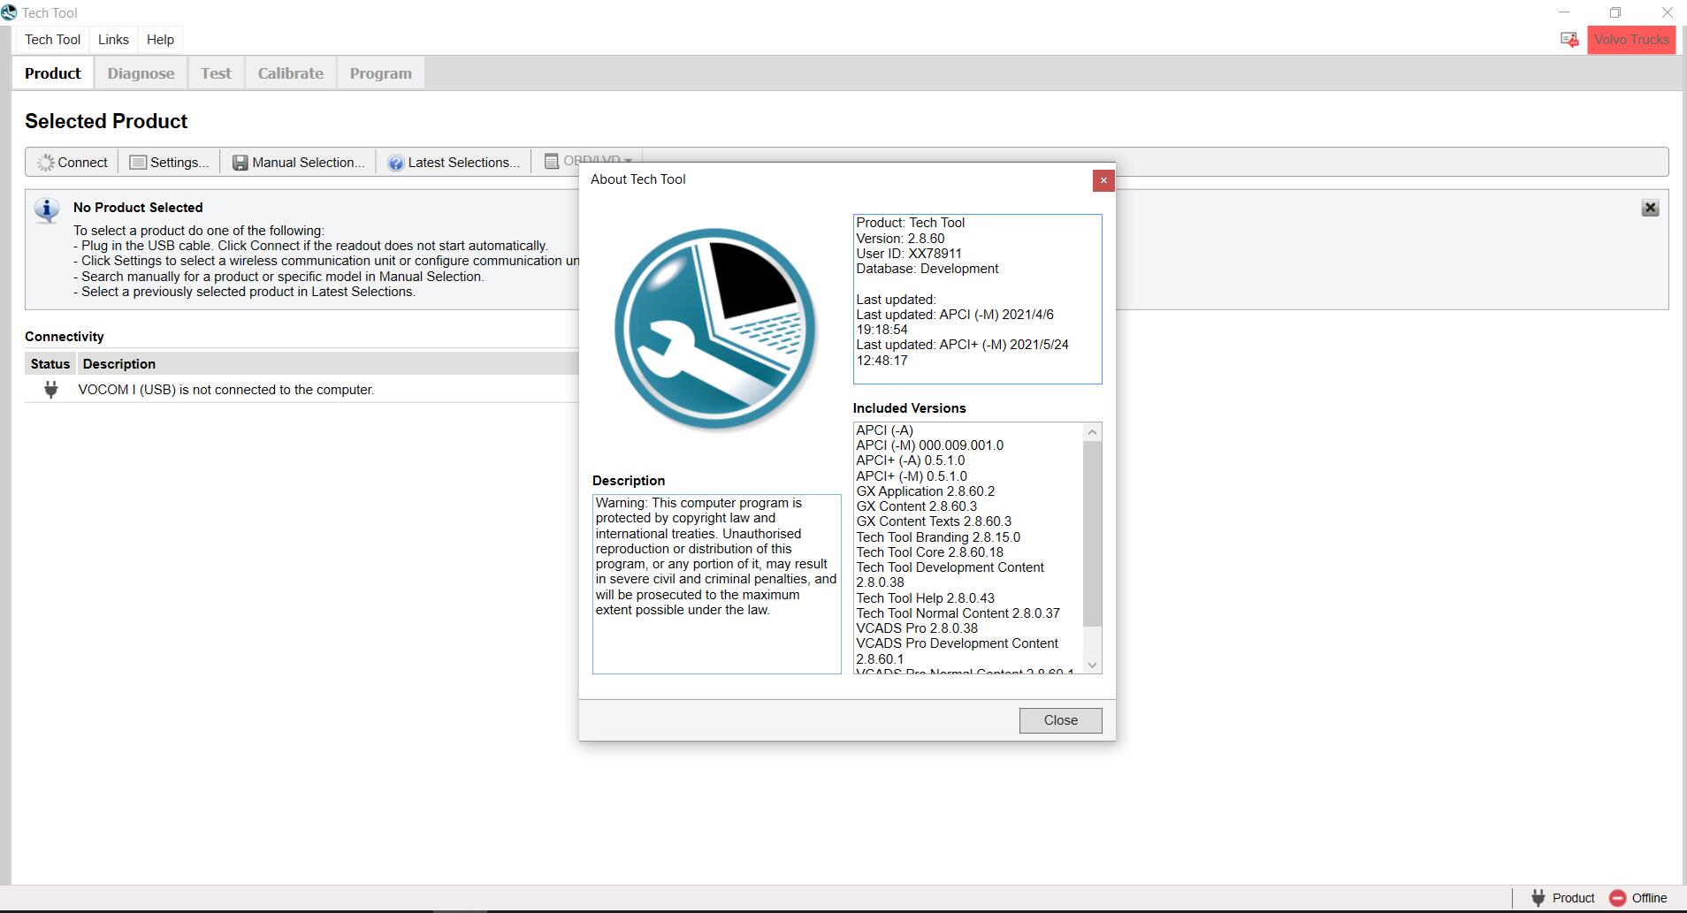The height and width of the screenshot is (913, 1687).
Task: Click the messages icon near Volvo Trucks
Action: coord(1568,39)
